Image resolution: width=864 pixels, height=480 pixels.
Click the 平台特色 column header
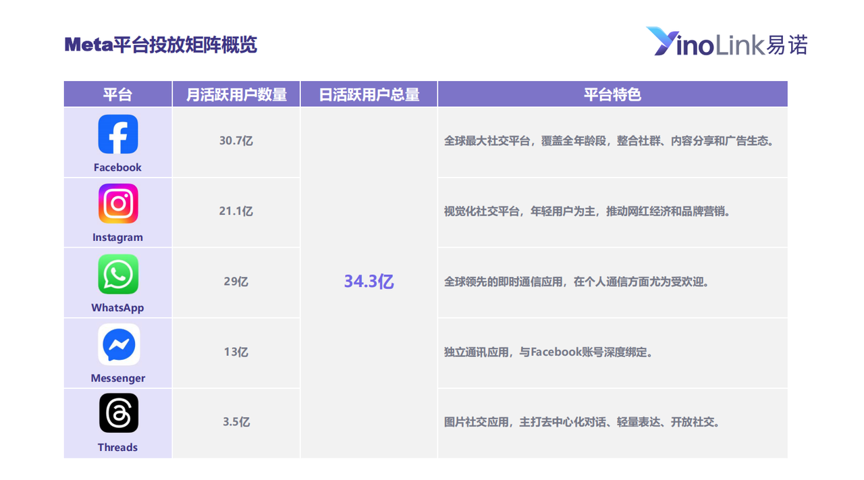[613, 95]
